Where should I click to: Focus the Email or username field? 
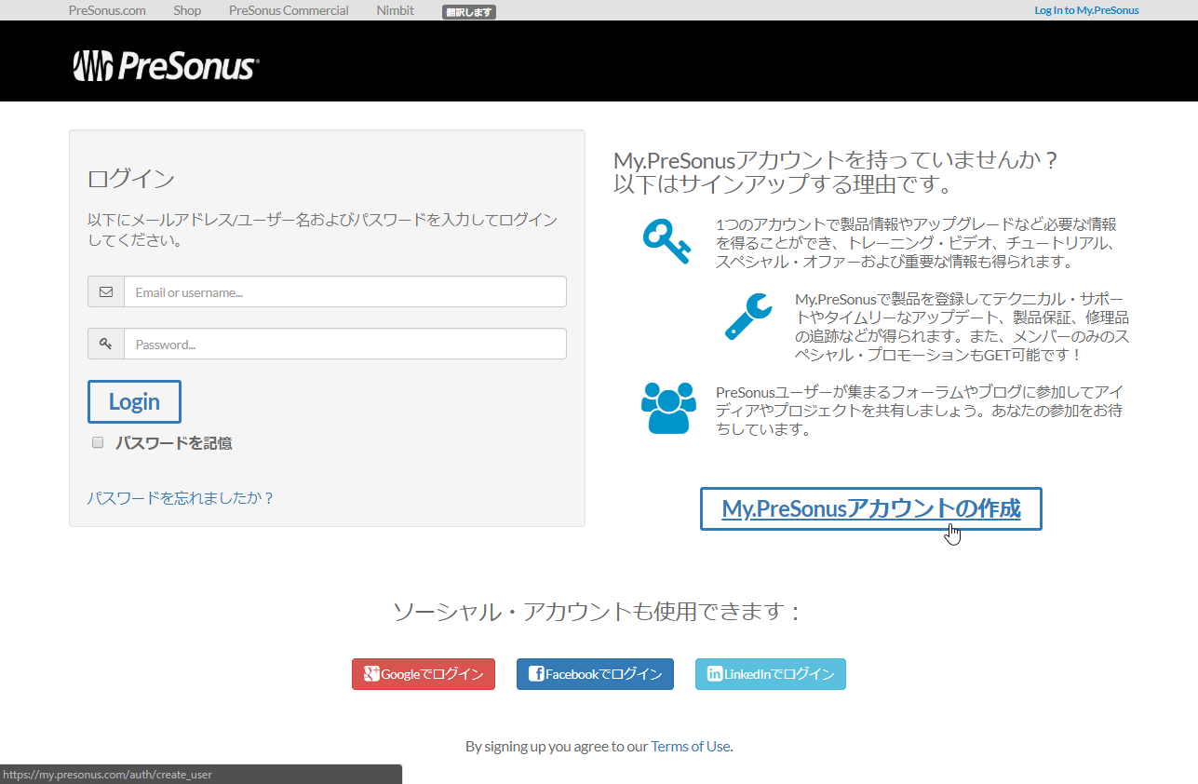coord(345,291)
